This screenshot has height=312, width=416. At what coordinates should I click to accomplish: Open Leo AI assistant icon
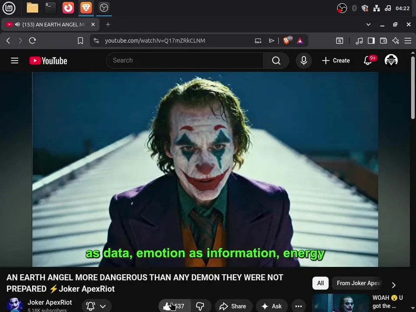pos(396,41)
